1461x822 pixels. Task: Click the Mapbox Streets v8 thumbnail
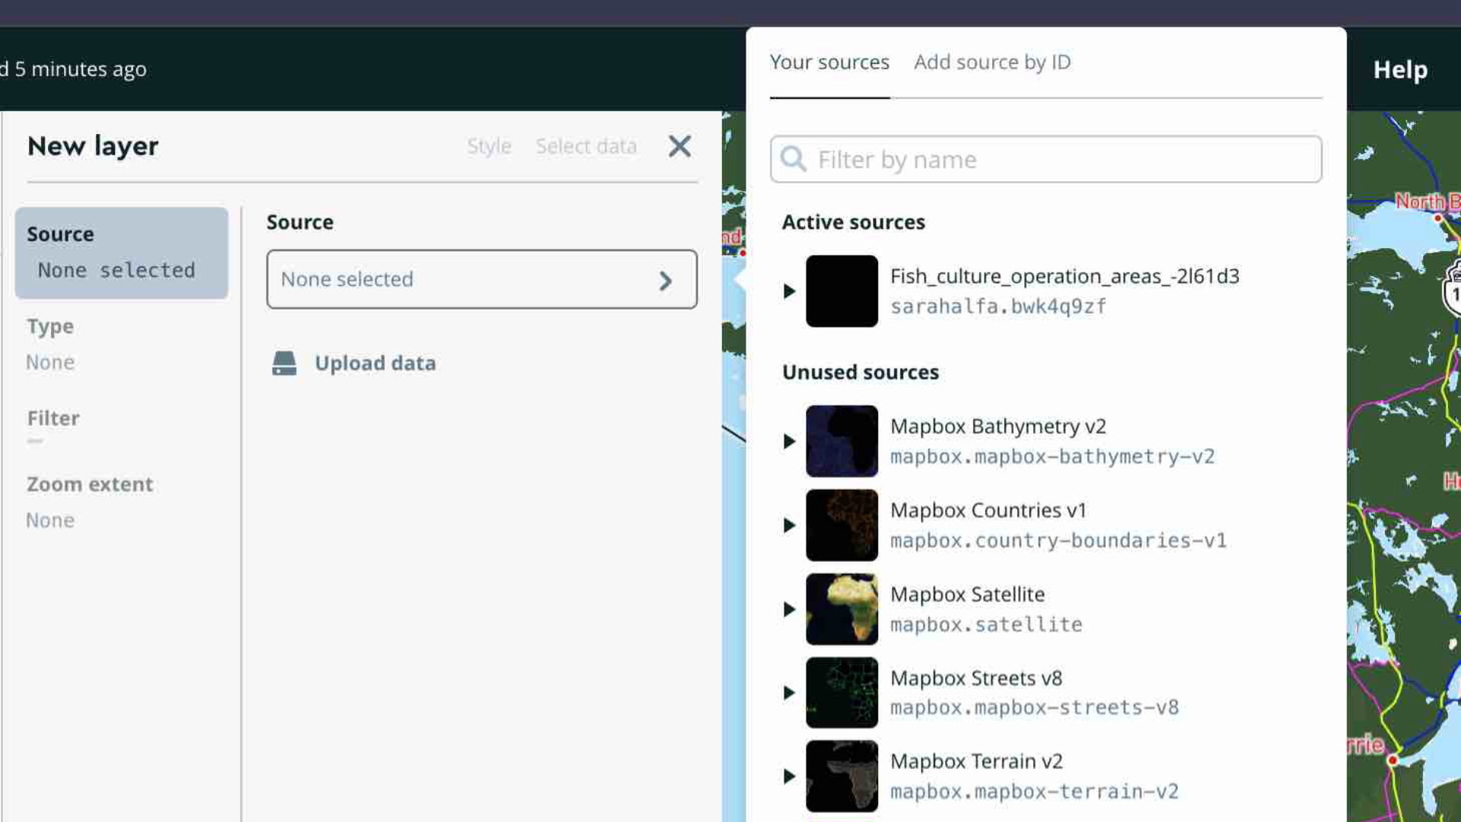tap(842, 692)
